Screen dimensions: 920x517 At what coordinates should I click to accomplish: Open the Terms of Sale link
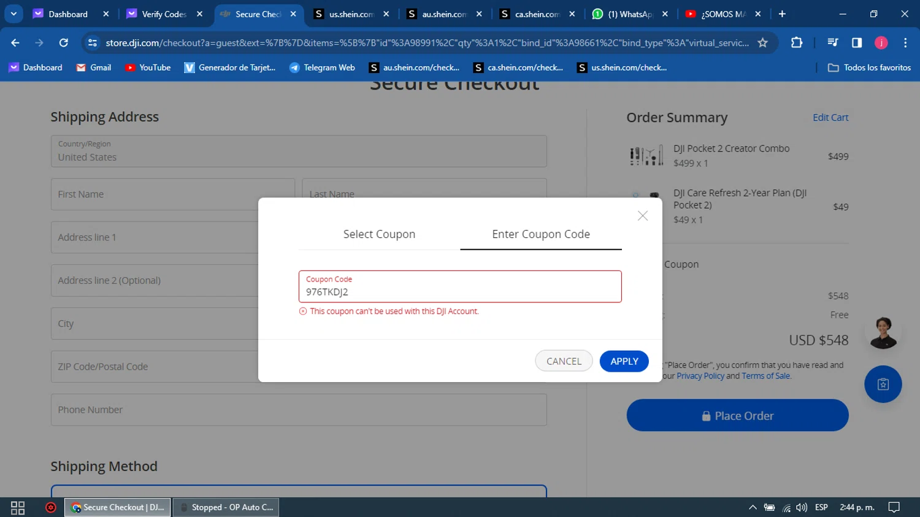click(765, 376)
